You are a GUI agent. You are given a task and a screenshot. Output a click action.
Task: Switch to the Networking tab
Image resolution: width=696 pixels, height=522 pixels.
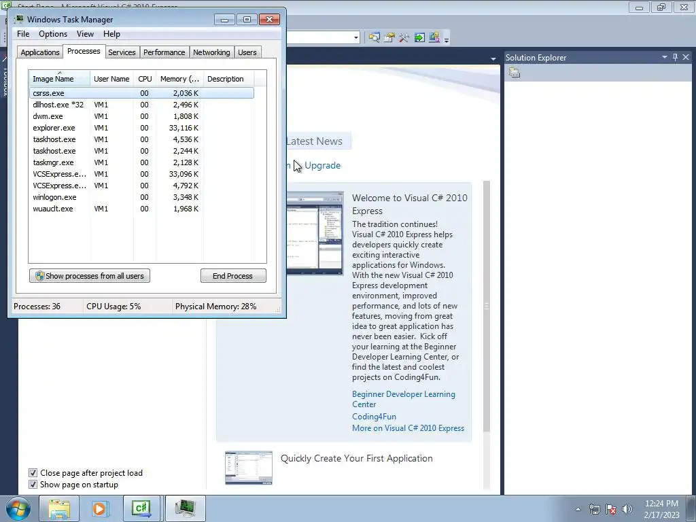211,52
